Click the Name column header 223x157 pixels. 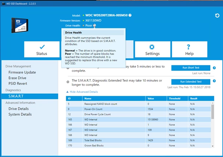(x=114, y=98)
